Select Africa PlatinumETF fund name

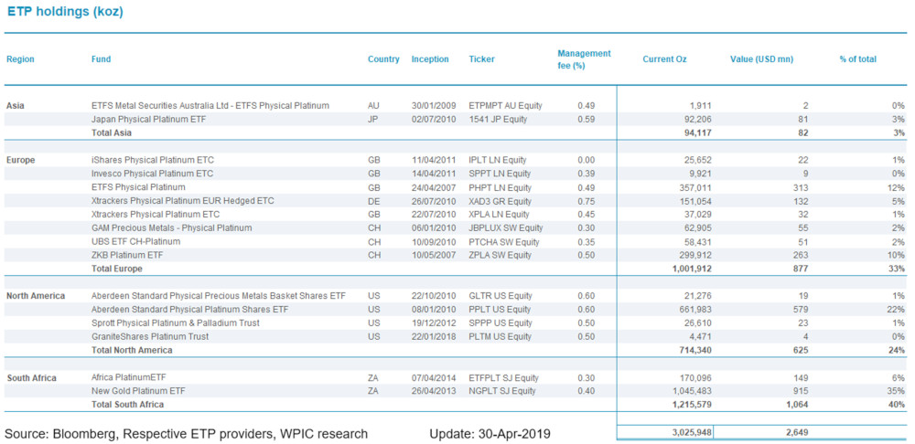click(129, 377)
